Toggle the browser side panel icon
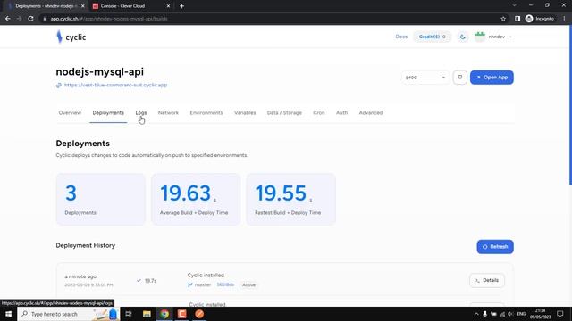 pos(517,19)
